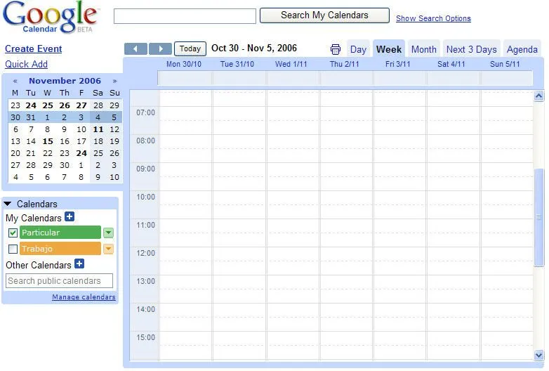Viewport: 549px width, 371px height.
Task: Click the calendar search text field
Action: tap(185, 16)
